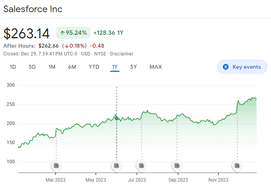The width and height of the screenshot is (271, 189).
Task: Click the 0.18% after hours percentage
Action: (x=74, y=46)
